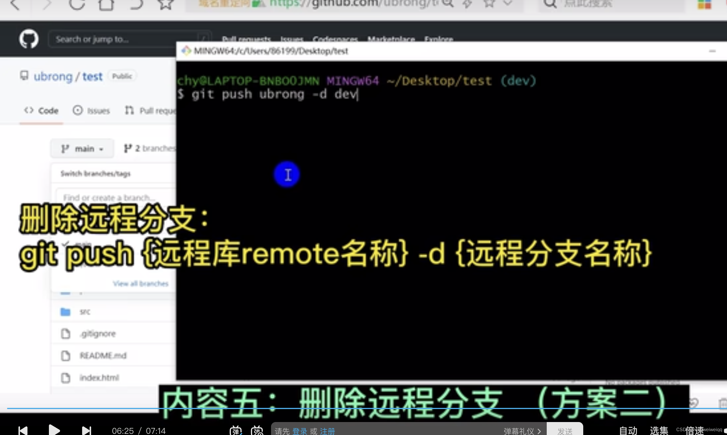The width and height of the screenshot is (727, 435).
Task: Click the 登录 login link
Action: click(x=300, y=431)
